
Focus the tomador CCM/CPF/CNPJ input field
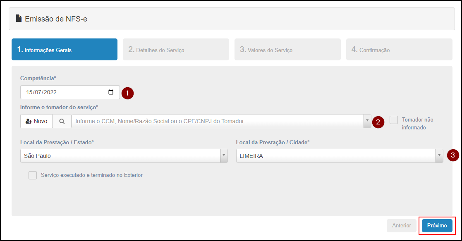tap(218, 121)
